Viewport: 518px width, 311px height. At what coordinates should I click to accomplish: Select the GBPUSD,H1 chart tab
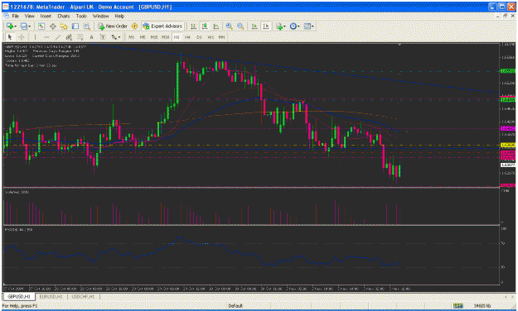[x=19, y=296]
